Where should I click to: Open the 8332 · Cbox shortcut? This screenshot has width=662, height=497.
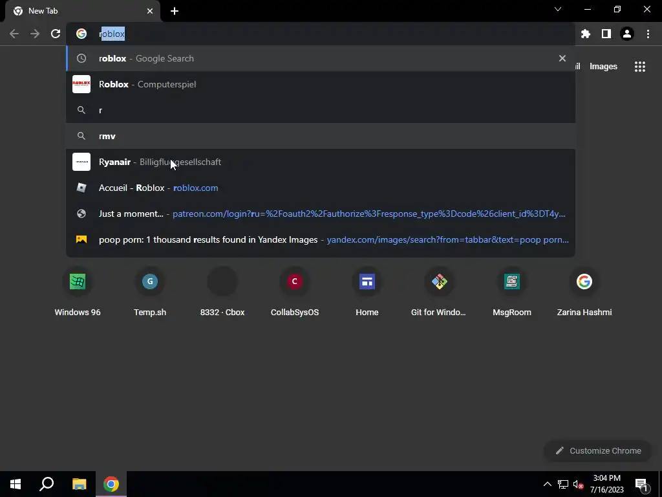pos(222,293)
